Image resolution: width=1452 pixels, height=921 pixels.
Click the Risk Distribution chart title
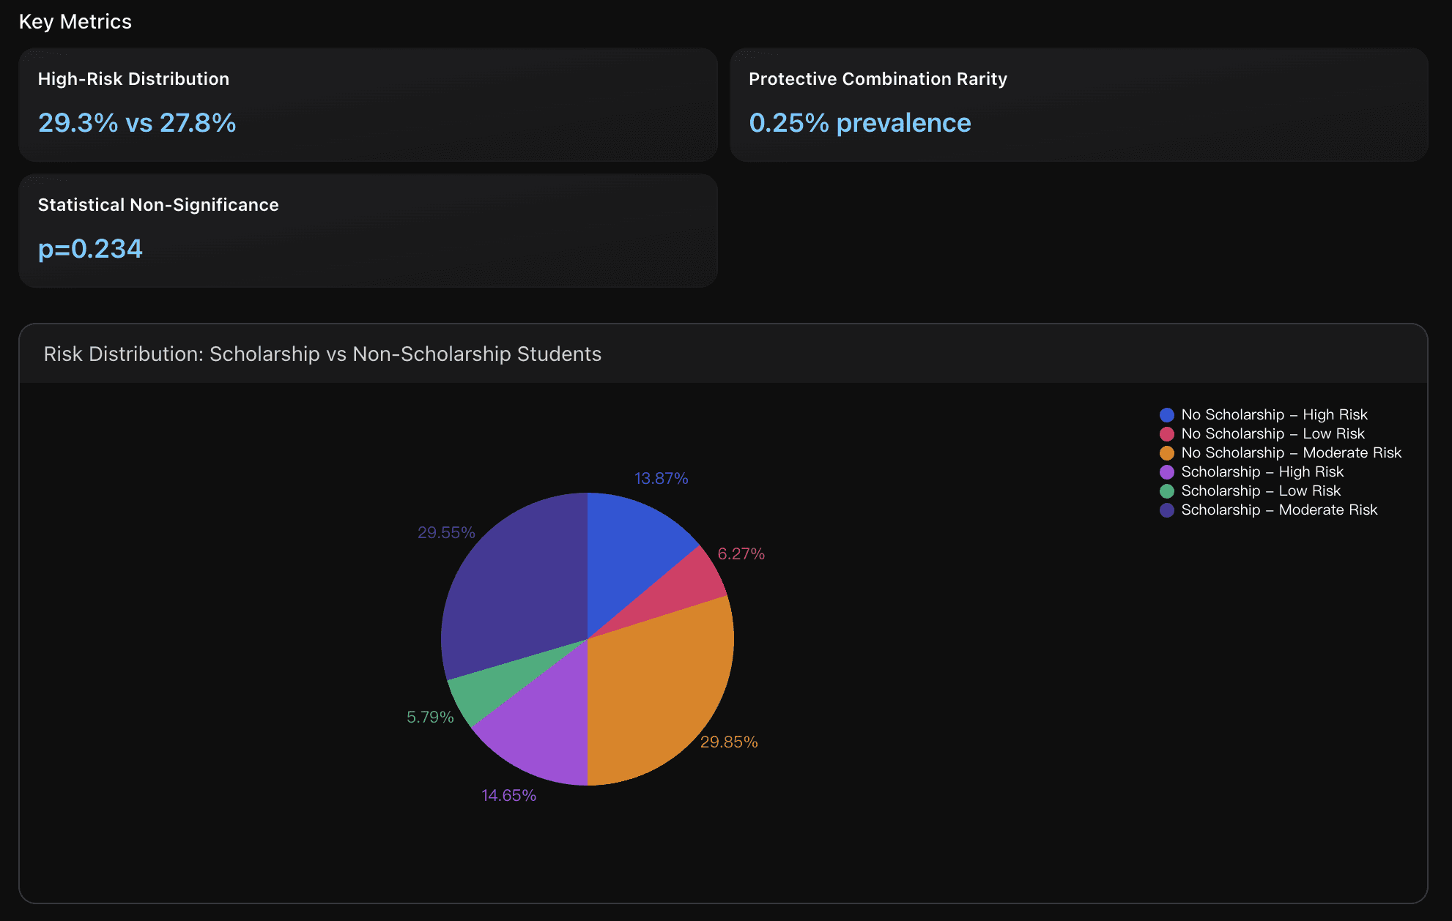click(x=324, y=354)
